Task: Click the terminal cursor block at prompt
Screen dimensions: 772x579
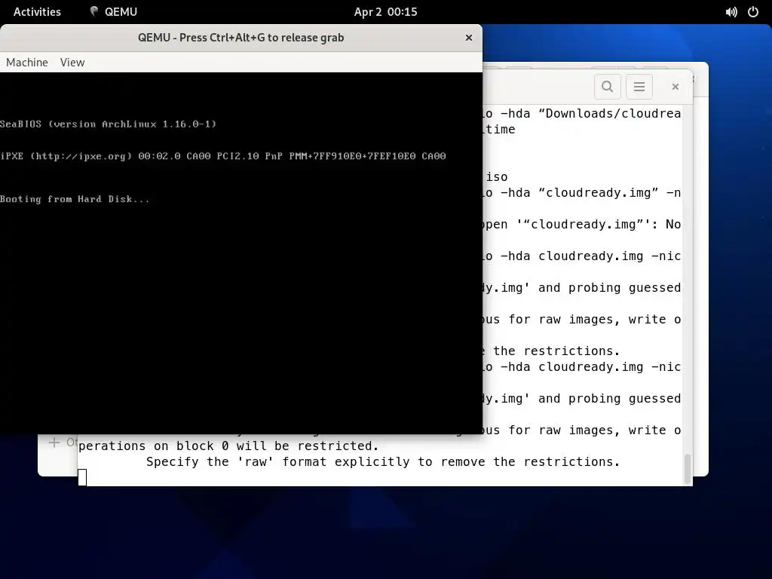Action: pyautogui.click(x=82, y=477)
